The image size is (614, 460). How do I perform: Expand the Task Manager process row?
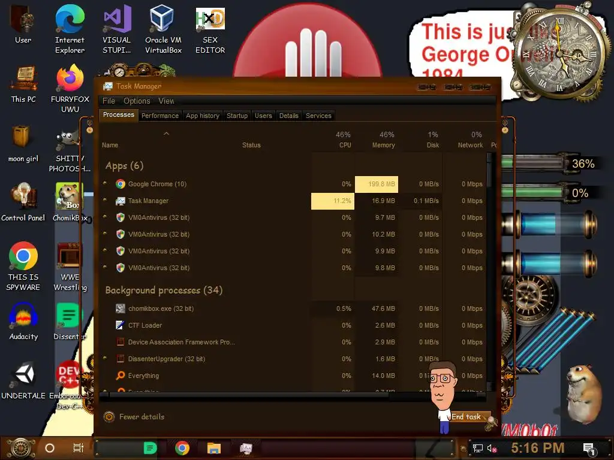point(104,199)
